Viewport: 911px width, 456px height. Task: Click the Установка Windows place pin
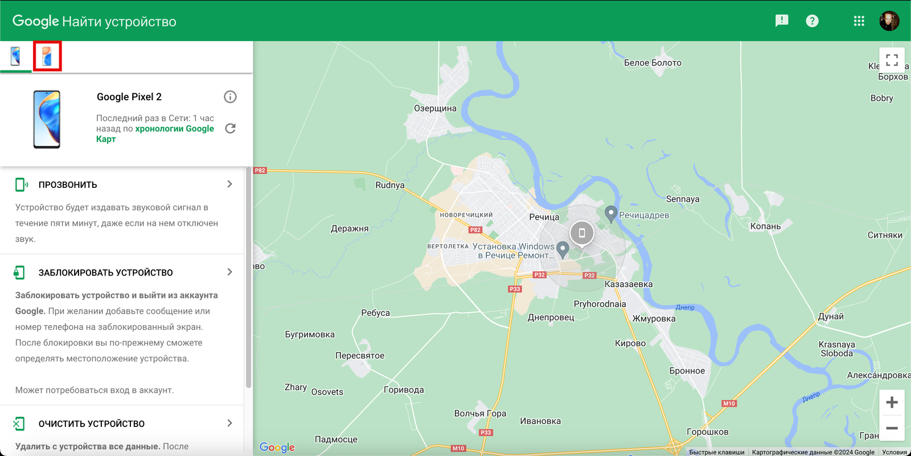coord(563,249)
